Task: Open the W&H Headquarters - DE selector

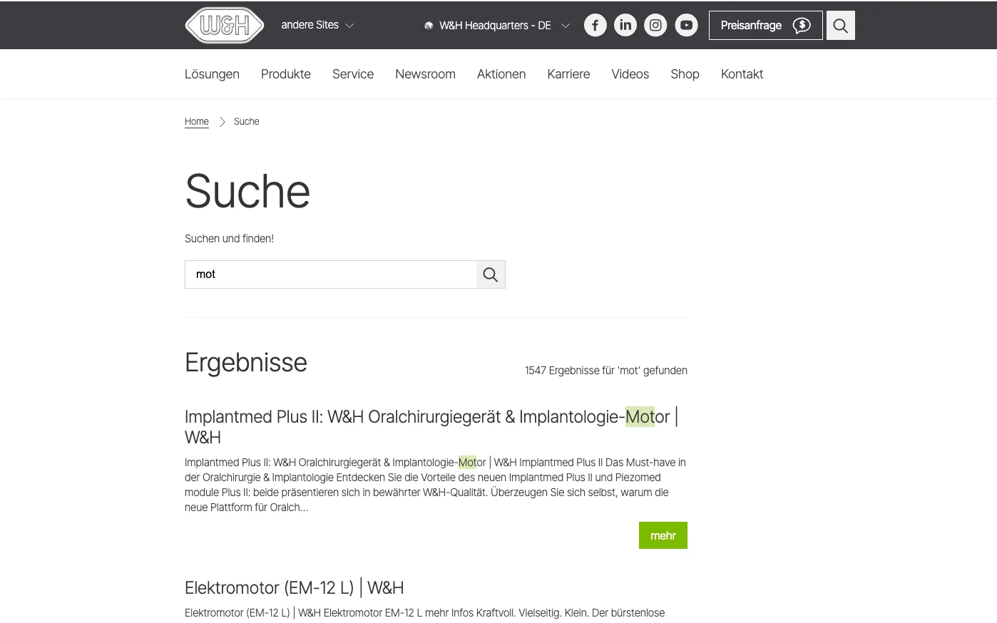Action: (x=497, y=26)
